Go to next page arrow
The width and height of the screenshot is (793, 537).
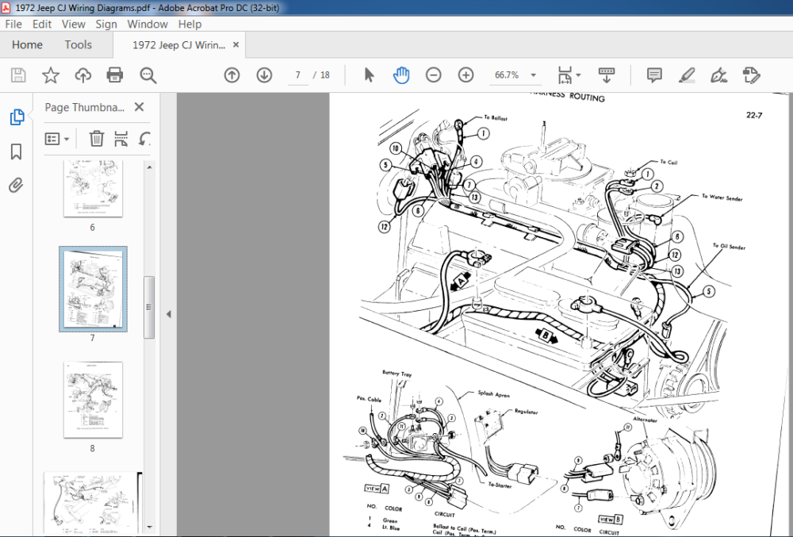click(x=264, y=75)
